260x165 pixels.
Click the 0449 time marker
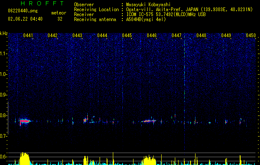(226, 35)
